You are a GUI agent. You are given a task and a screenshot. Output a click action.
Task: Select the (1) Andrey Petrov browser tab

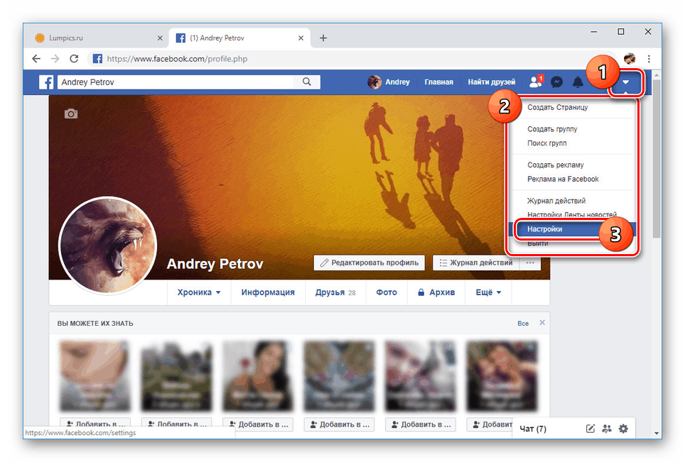pyautogui.click(x=240, y=38)
